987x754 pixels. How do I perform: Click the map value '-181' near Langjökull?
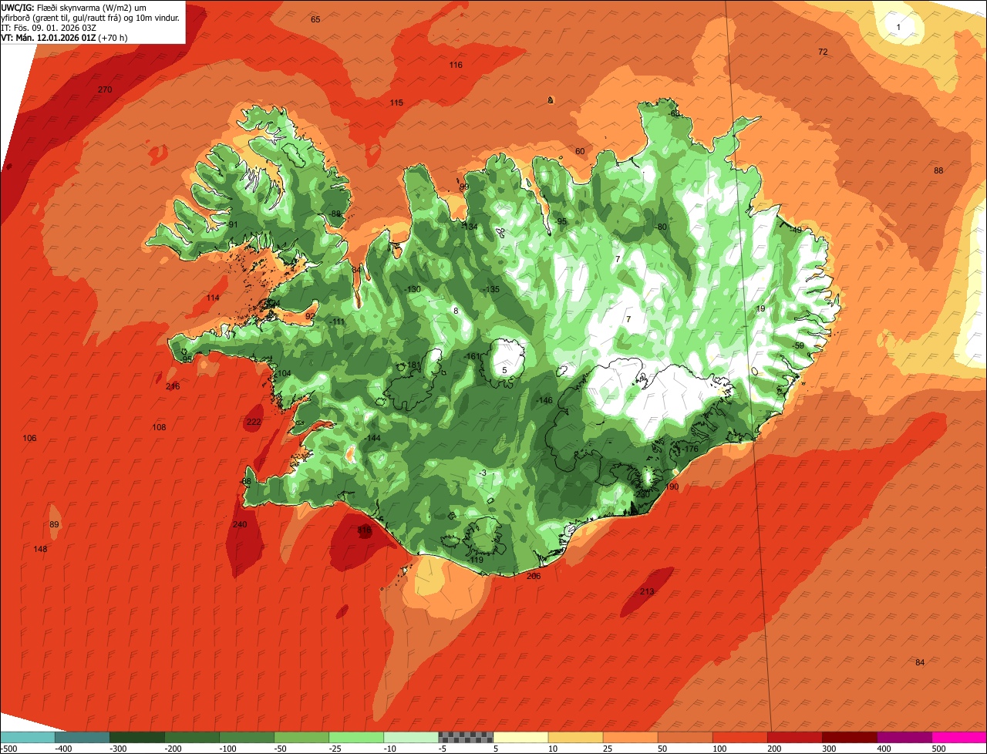413,365
